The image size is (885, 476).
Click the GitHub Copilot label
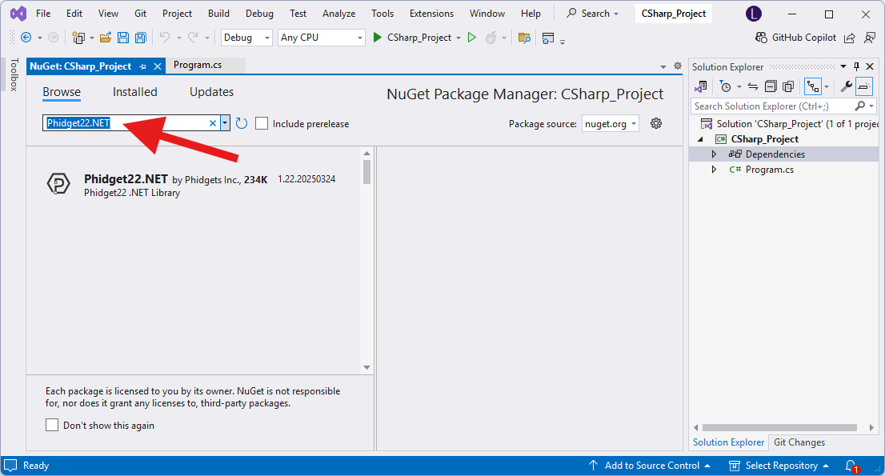[803, 38]
